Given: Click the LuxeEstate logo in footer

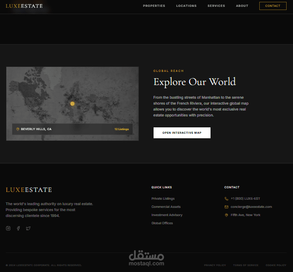Looking at the screenshot, I should (x=29, y=190).
